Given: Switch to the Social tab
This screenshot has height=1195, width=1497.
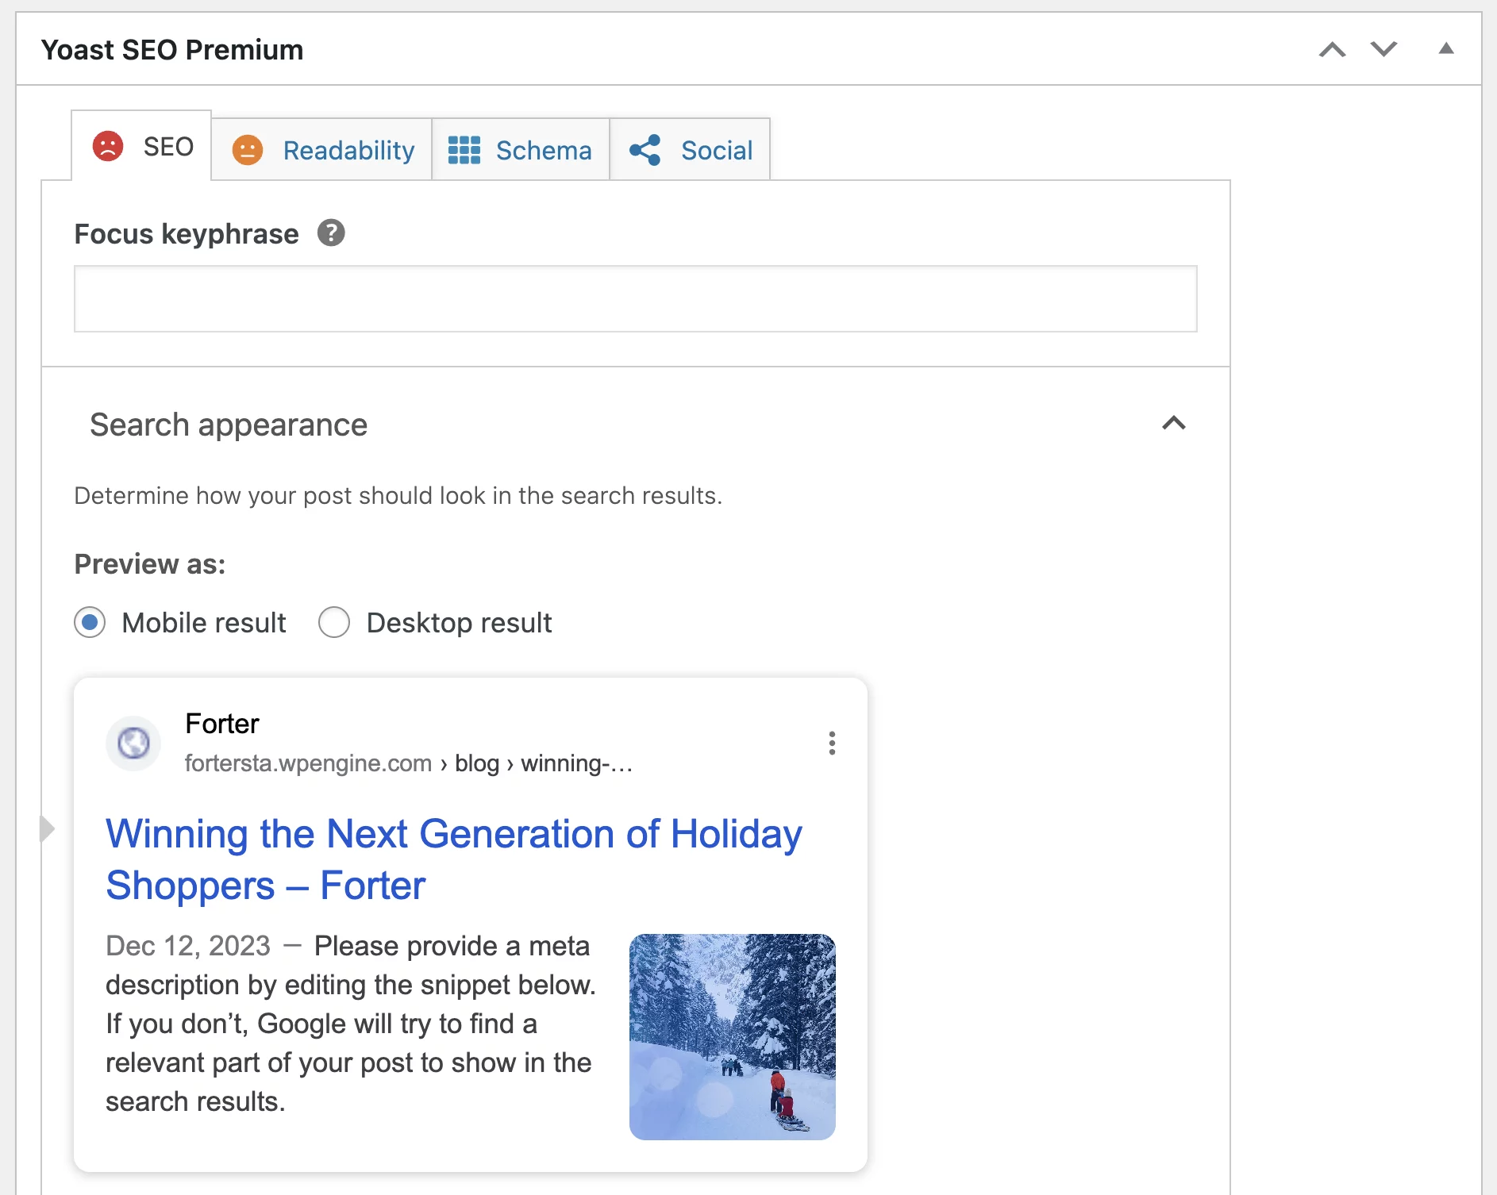Looking at the screenshot, I should pyautogui.click(x=690, y=150).
